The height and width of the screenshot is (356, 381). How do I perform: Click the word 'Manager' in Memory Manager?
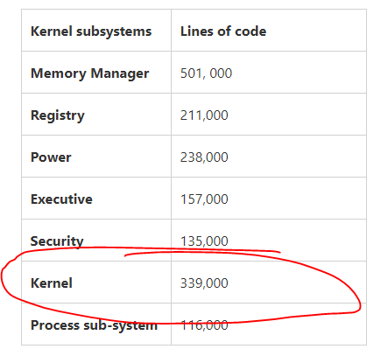pos(120,73)
